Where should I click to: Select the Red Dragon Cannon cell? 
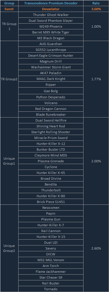click(x=51, y=108)
